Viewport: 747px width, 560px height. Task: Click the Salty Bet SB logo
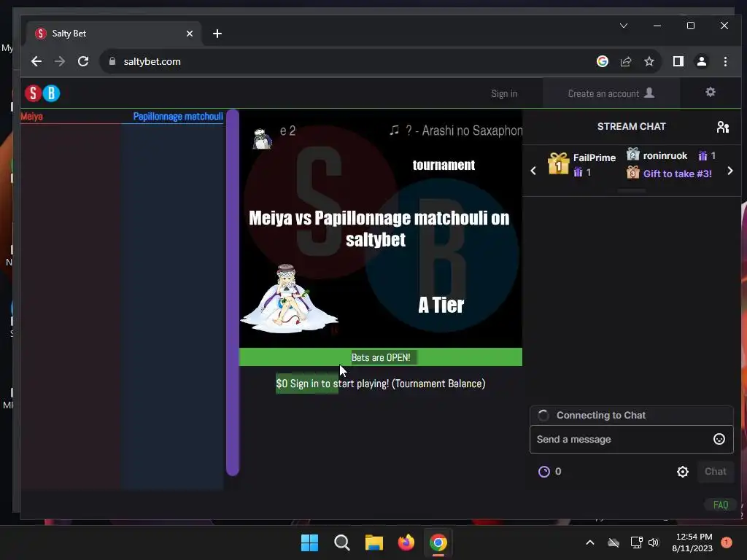tap(42, 93)
